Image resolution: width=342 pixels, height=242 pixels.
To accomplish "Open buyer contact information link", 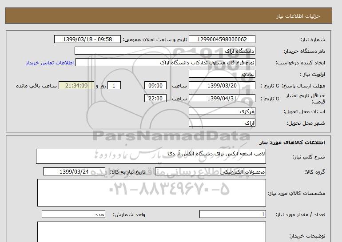I will click(x=49, y=63).
